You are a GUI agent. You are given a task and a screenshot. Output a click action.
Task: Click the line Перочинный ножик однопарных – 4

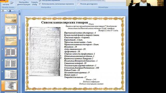click(x=80, y=33)
